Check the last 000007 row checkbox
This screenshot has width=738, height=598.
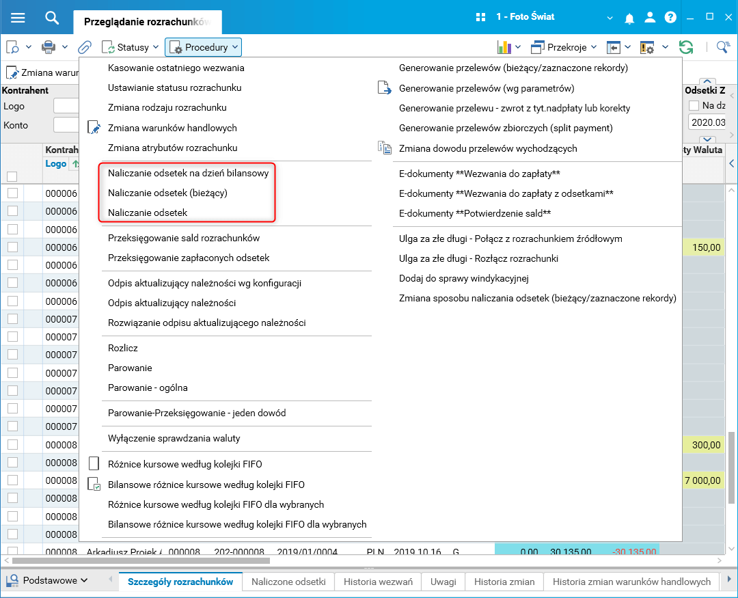13,426
